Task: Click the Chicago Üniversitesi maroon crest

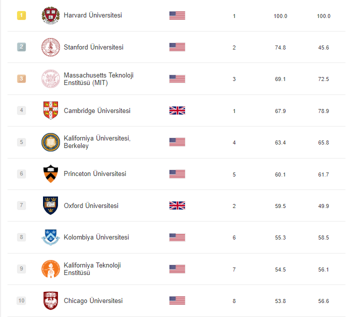Action: pyautogui.click(x=50, y=300)
